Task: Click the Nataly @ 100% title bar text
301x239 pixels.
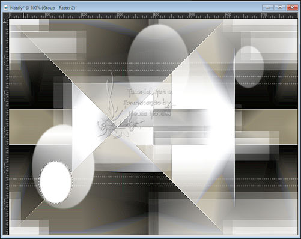Action: pyautogui.click(x=43, y=8)
